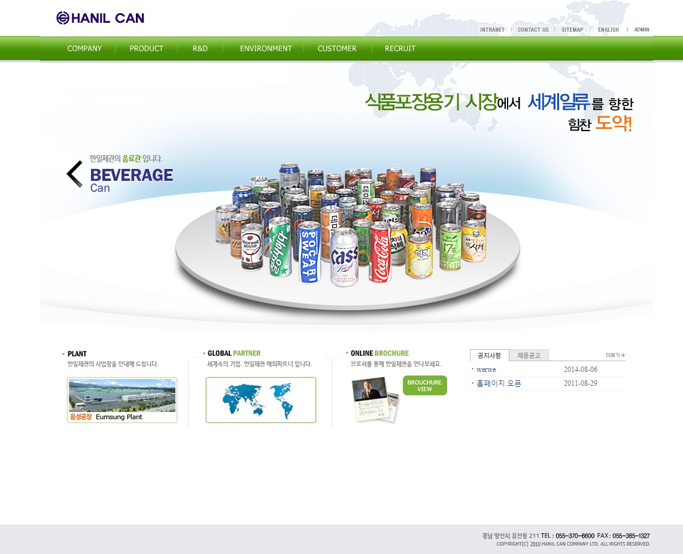This screenshot has width=683, height=554.
Task: Click the global partner world map
Action: click(x=261, y=400)
